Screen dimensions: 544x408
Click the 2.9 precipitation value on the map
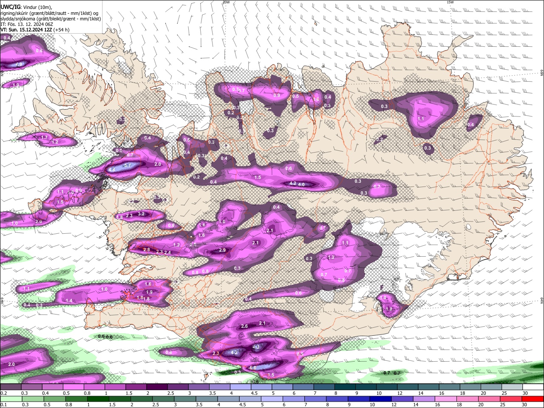[x=222, y=250]
